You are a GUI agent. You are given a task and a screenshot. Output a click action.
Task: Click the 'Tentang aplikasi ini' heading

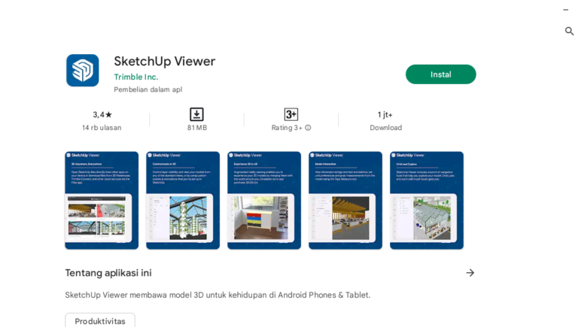click(108, 273)
